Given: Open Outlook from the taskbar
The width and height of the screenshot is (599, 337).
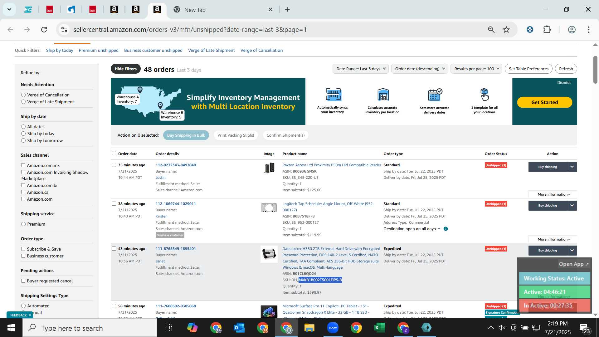Looking at the screenshot, I should click(x=239, y=328).
